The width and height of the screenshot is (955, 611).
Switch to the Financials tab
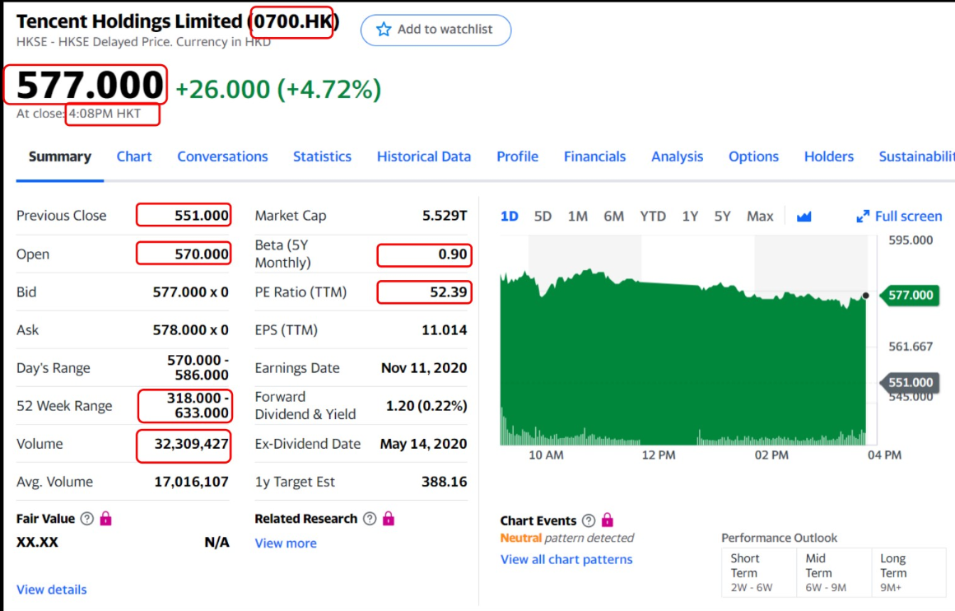(x=594, y=156)
